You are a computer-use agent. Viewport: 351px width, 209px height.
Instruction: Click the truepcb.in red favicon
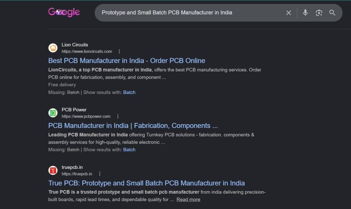pyautogui.click(x=53, y=170)
